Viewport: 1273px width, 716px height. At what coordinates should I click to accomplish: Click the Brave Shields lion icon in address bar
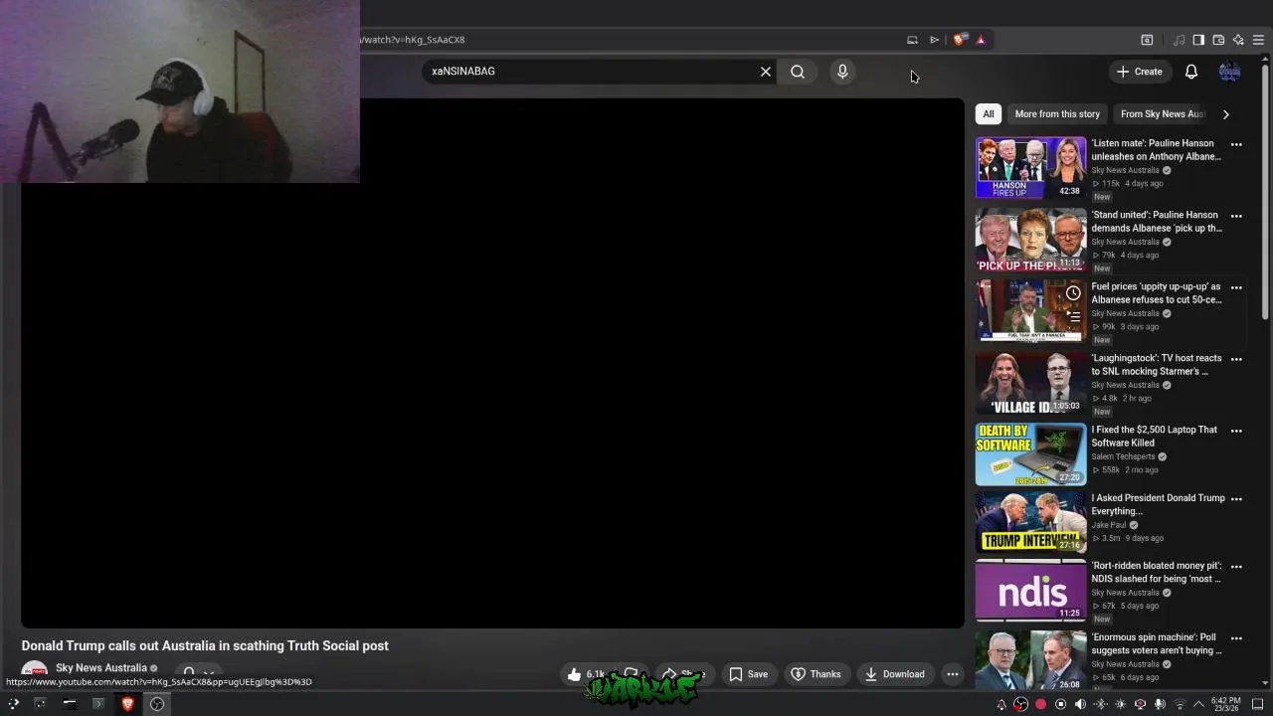pyautogui.click(x=959, y=40)
